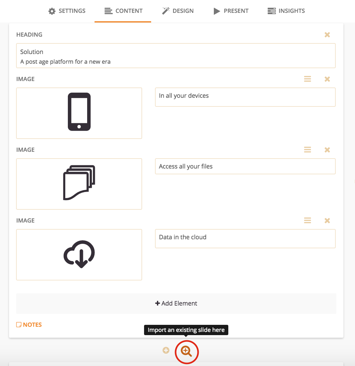The height and width of the screenshot is (366, 355).
Task: Delete the 'Access all your files' image element
Action: (x=327, y=150)
